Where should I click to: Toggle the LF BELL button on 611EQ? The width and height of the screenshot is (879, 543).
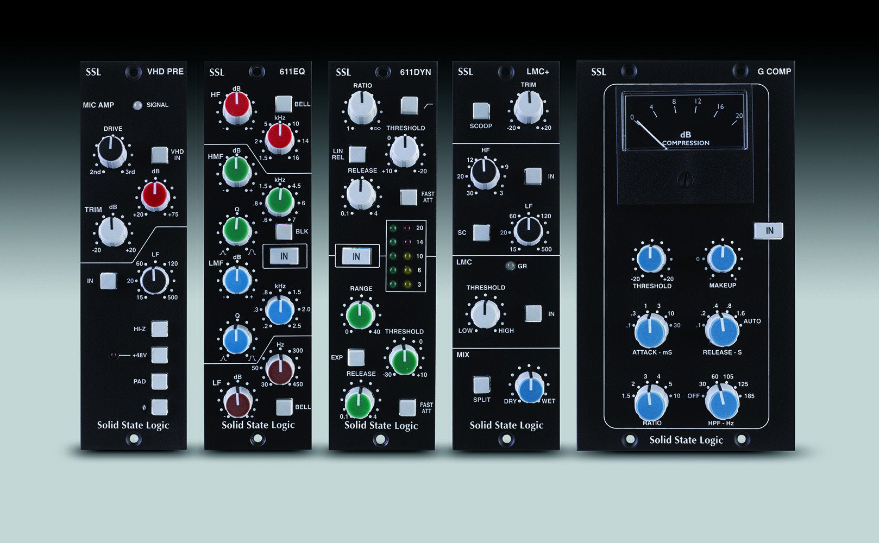(x=284, y=407)
